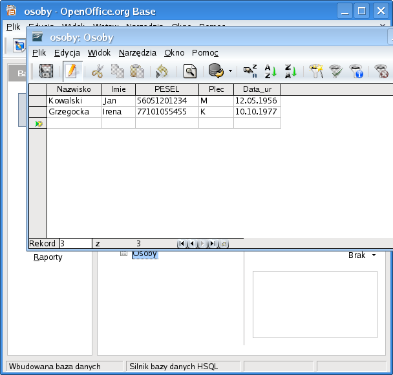The width and height of the screenshot is (393, 375).
Task: Click the Nazwisko column header
Action: click(74, 89)
